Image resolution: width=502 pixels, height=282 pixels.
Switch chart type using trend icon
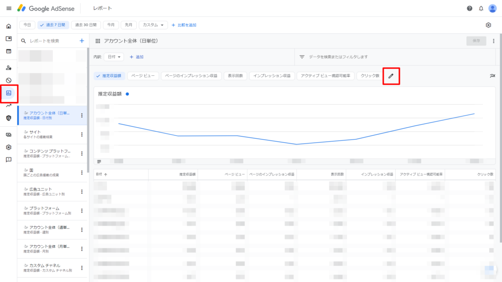click(492, 76)
